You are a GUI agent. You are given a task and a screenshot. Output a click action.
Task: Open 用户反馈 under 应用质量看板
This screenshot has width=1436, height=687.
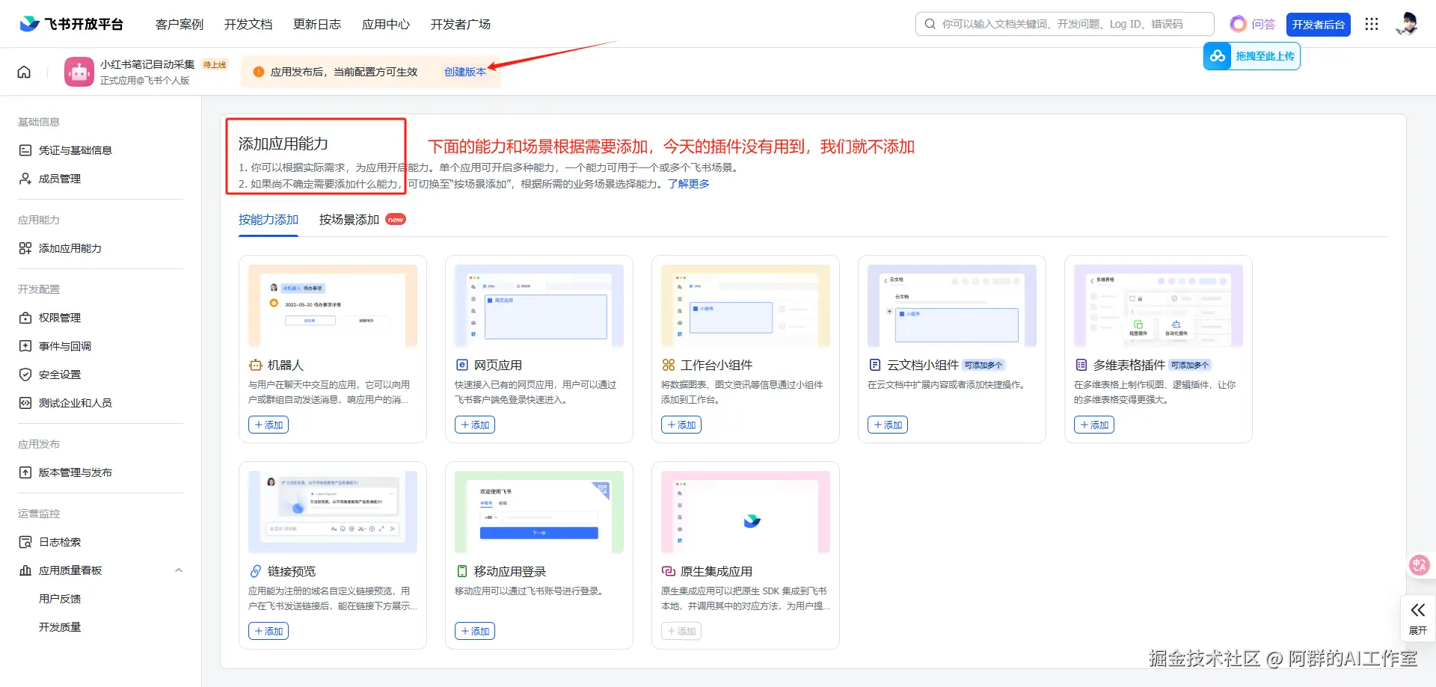point(60,599)
